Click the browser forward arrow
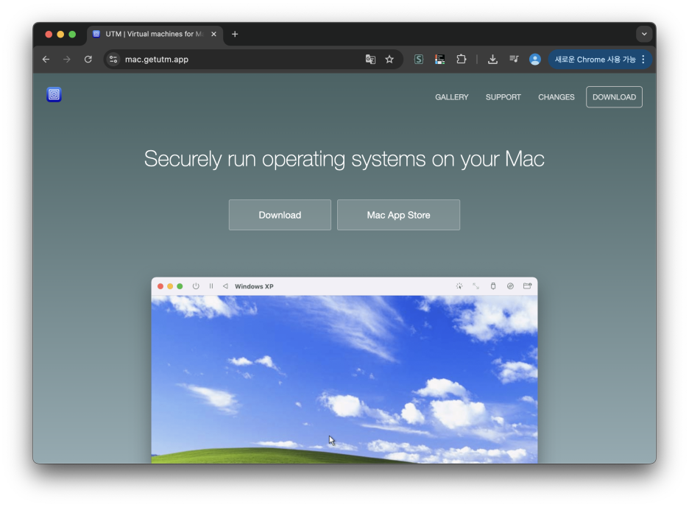The width and height of the screenshot is (689, 507). point(67,60)
